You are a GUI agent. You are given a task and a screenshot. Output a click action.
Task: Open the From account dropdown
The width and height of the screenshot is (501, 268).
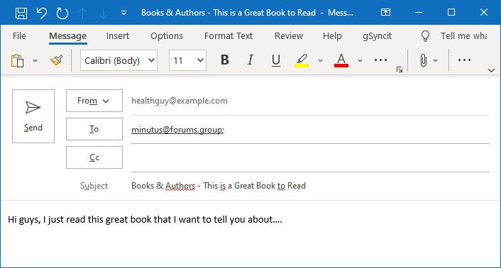point(94,101)
